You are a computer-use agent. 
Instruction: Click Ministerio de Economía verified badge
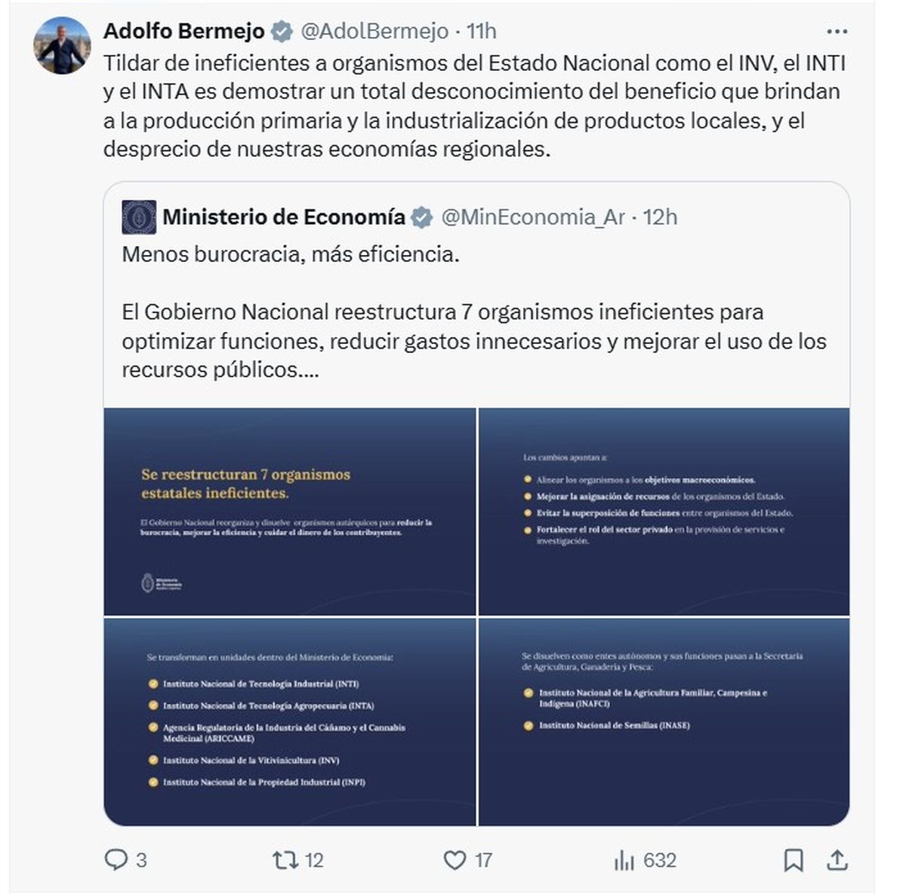click(x=422, y=218)
